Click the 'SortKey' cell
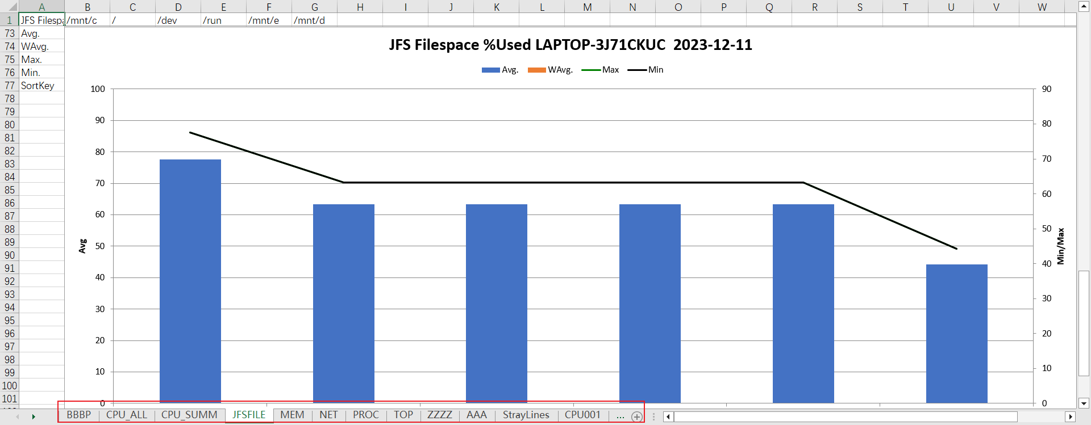The height and width of the screenshot is (425, 1091). (x=41, y=86)
